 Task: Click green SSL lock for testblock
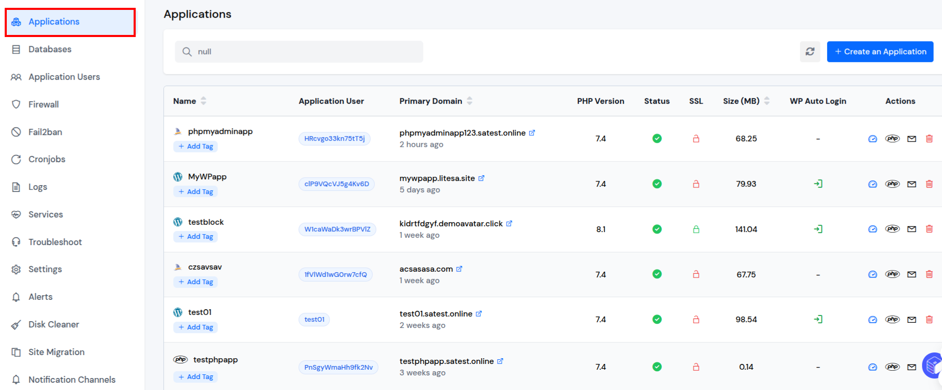(x=696, y=229)
